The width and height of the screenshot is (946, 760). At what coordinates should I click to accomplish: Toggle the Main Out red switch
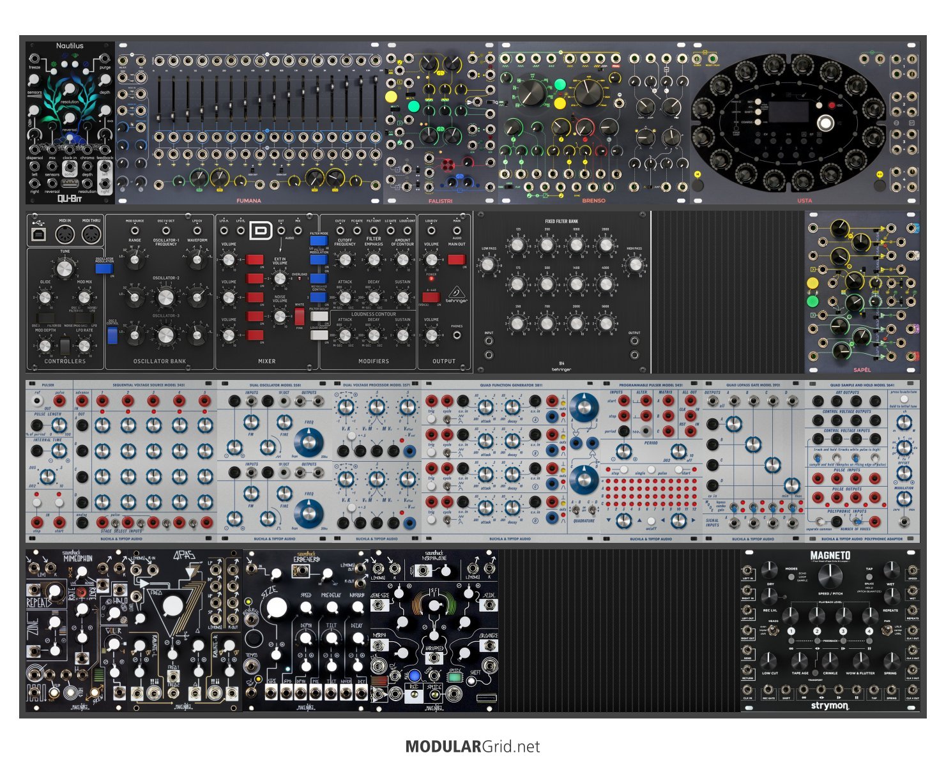click(x=457, y=259)
